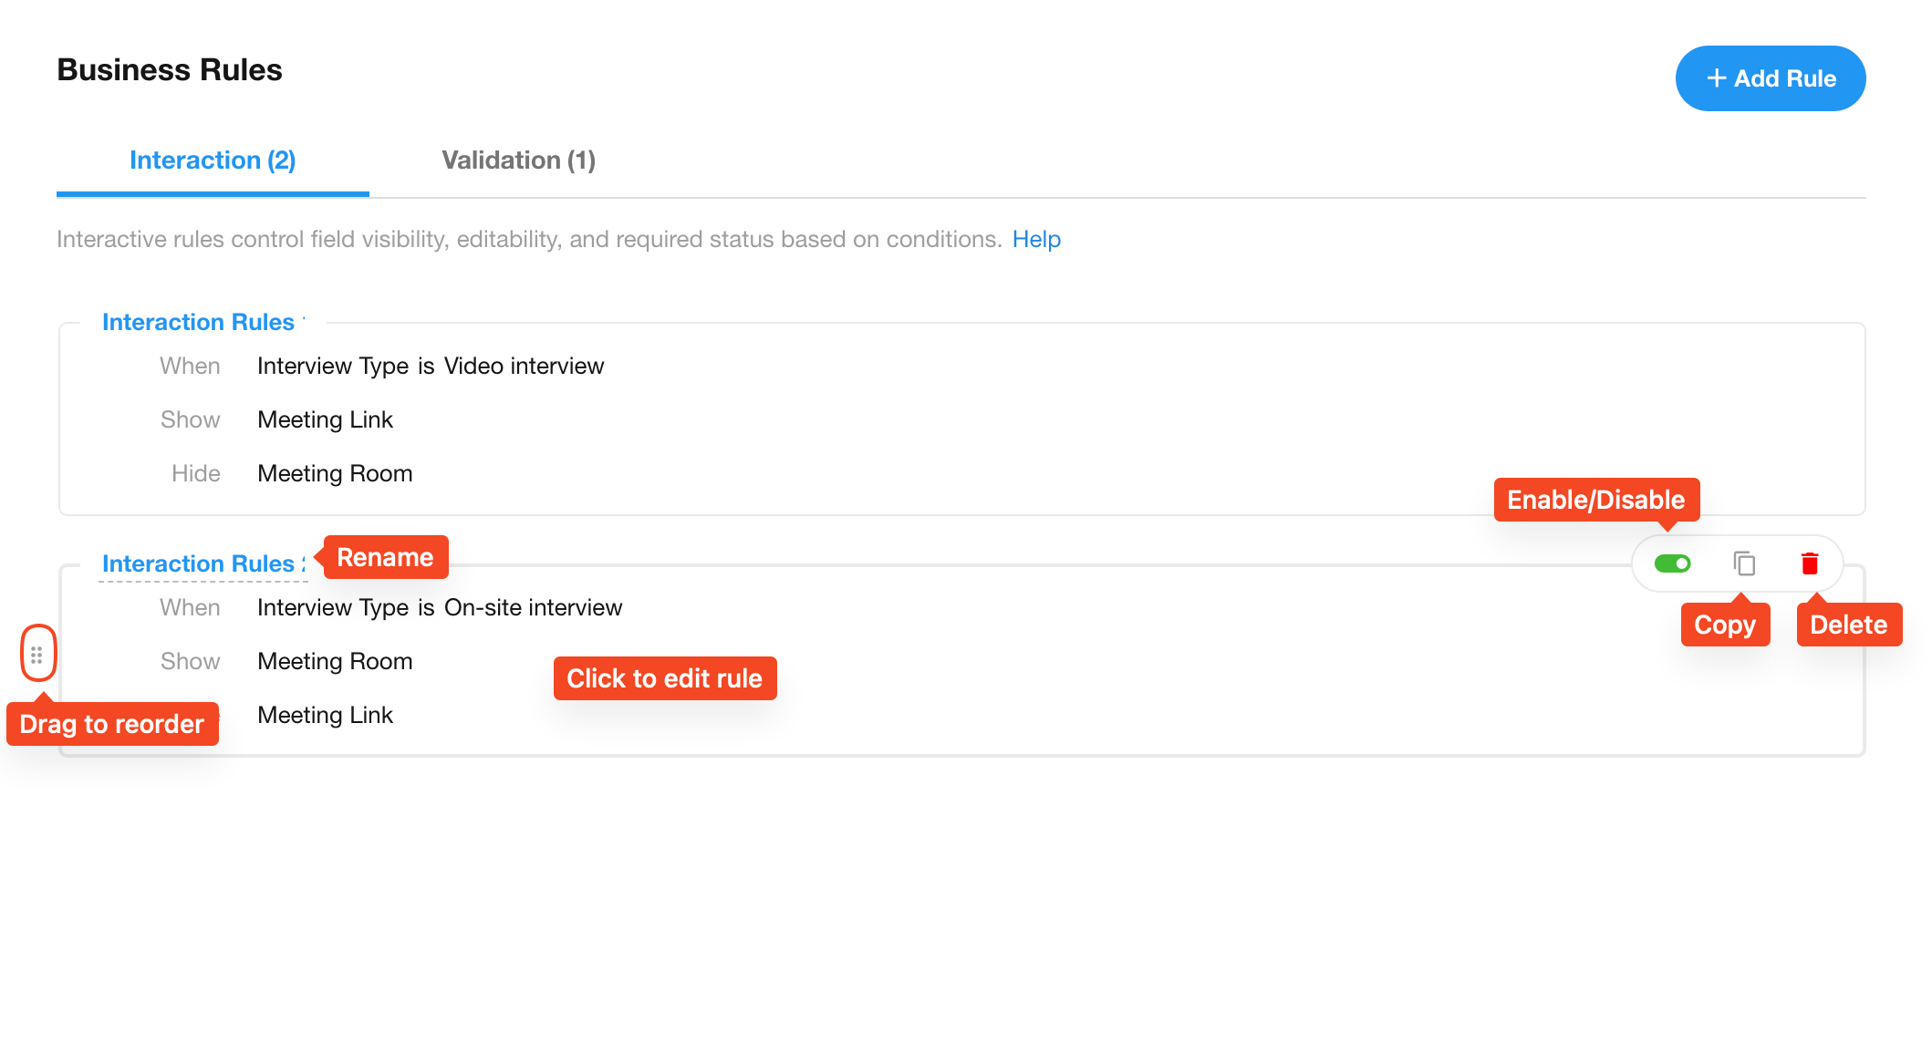Click the drag-to-reorder handle icon

(36, 654)
